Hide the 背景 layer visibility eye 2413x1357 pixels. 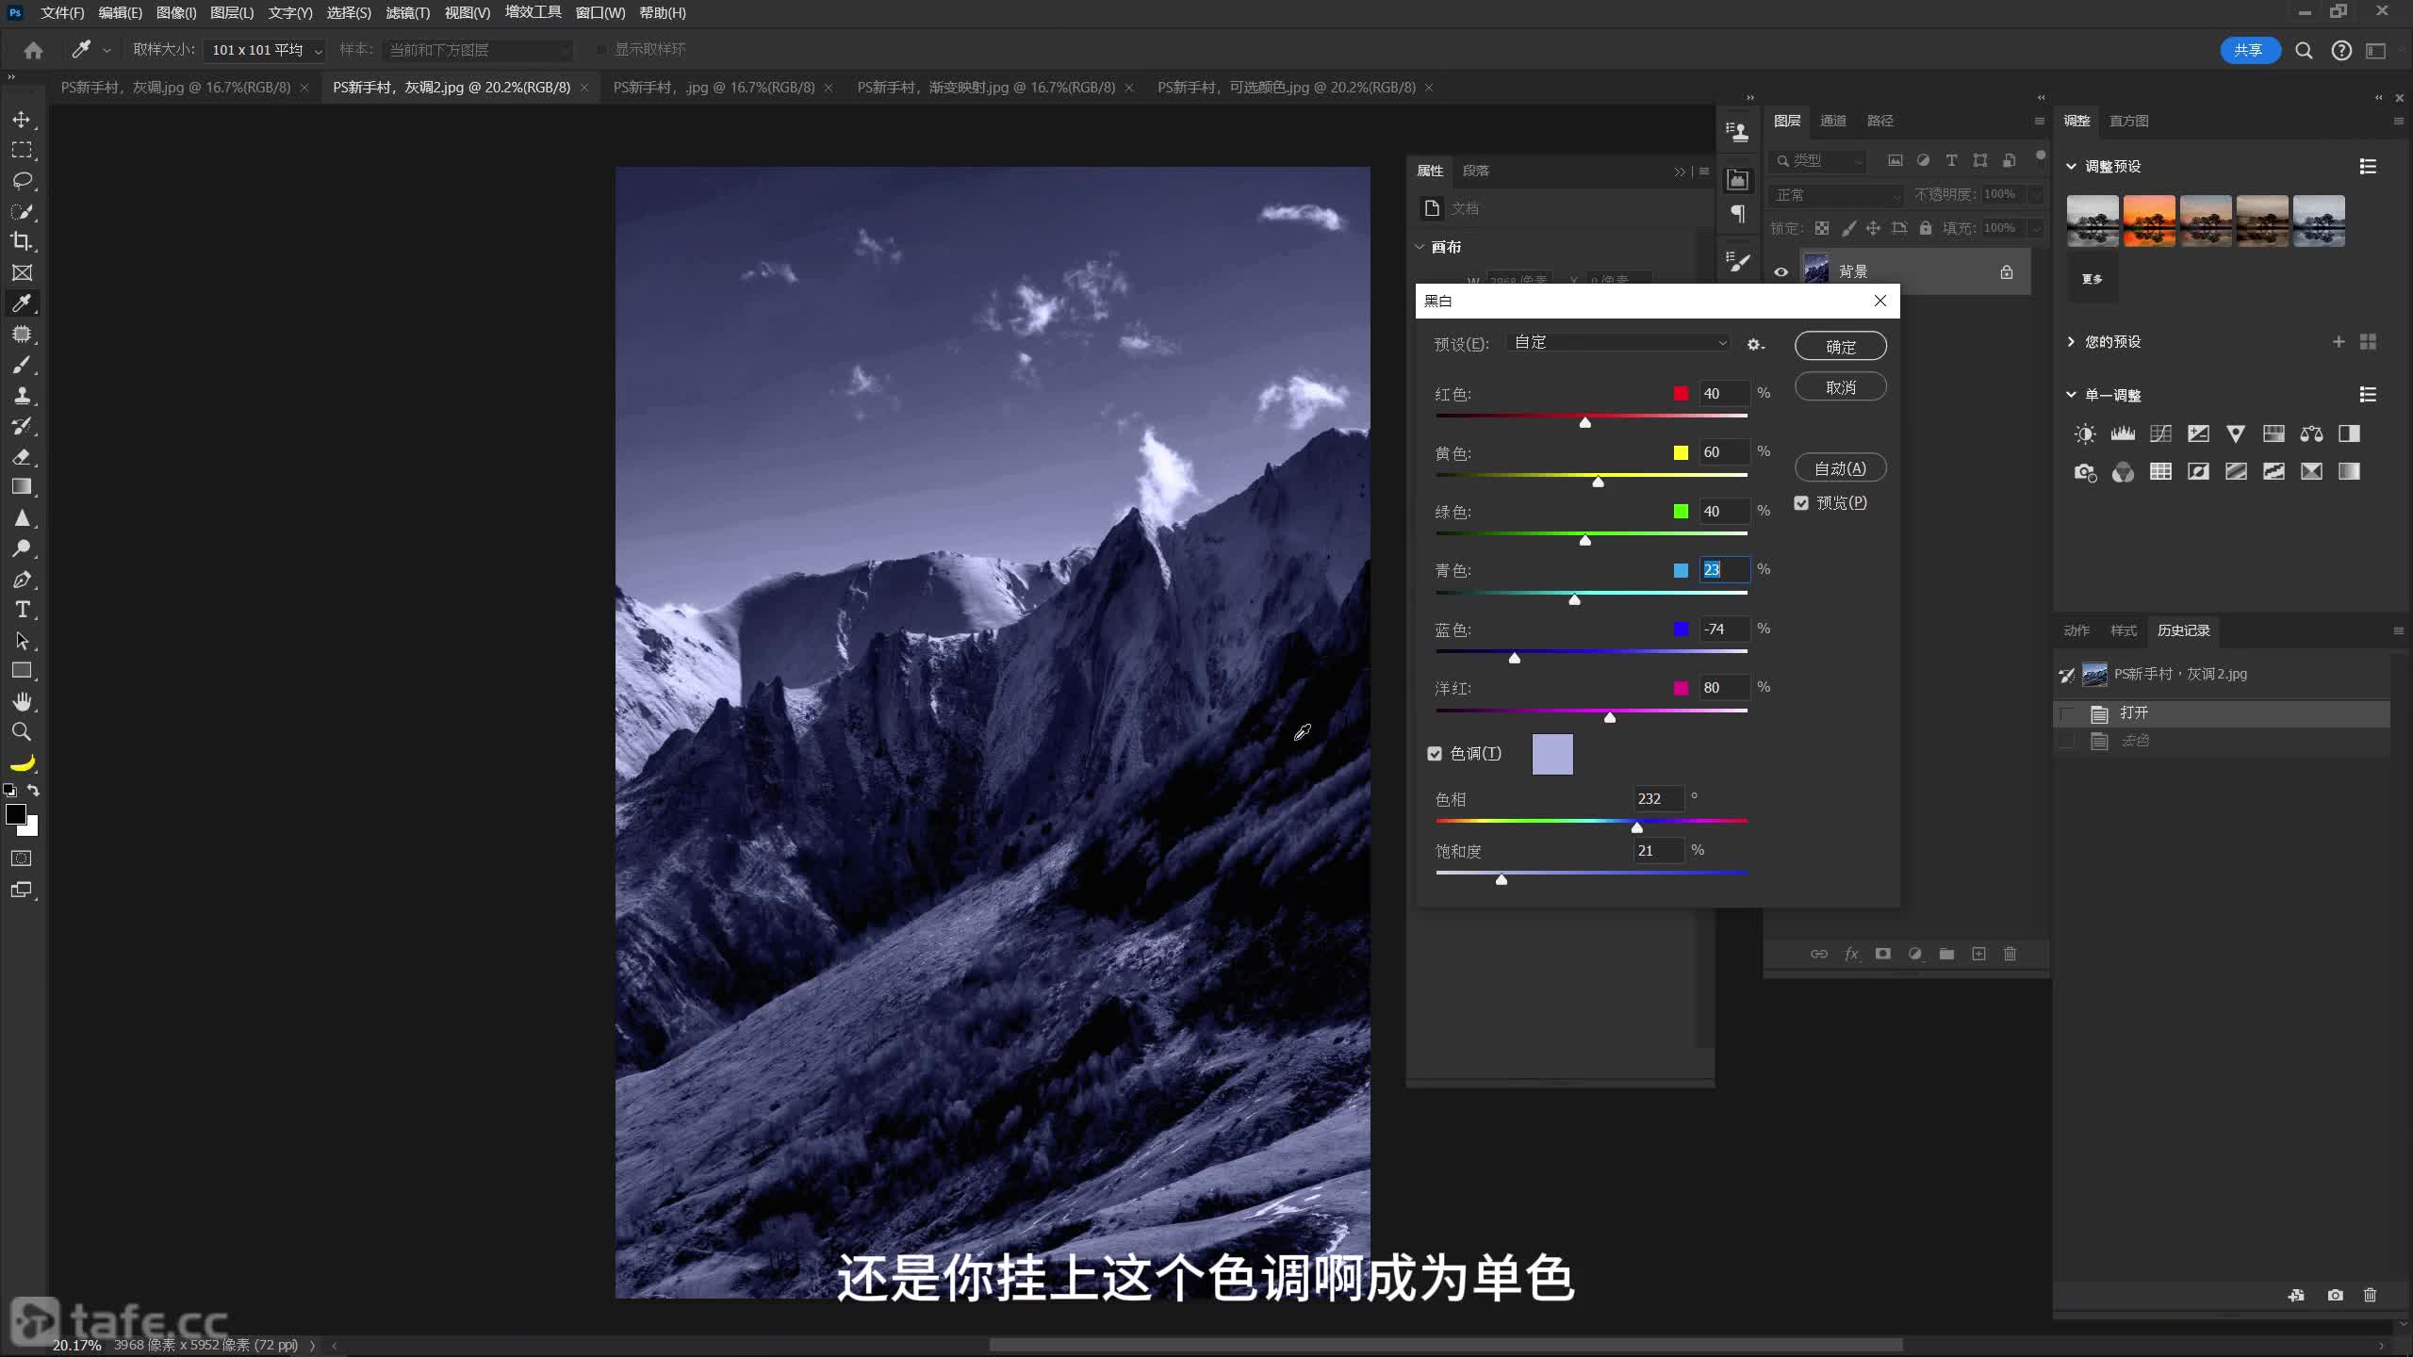point(1781,272)
